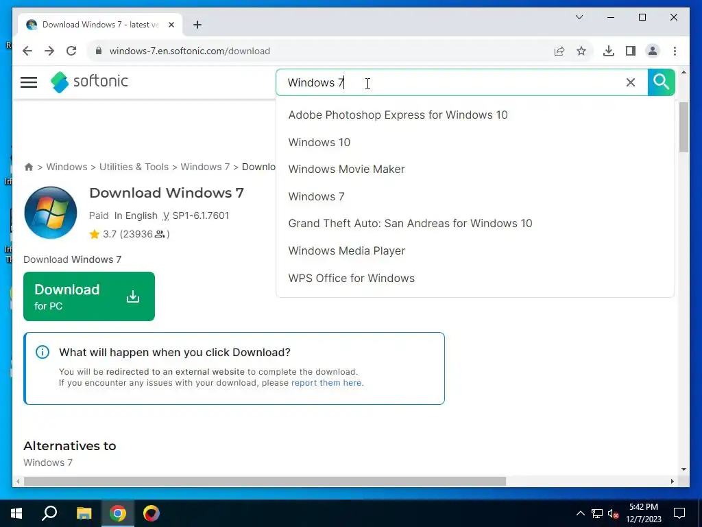Click the Alternatives to heading
Screen dimensions: 702x527
coord(70,446)
